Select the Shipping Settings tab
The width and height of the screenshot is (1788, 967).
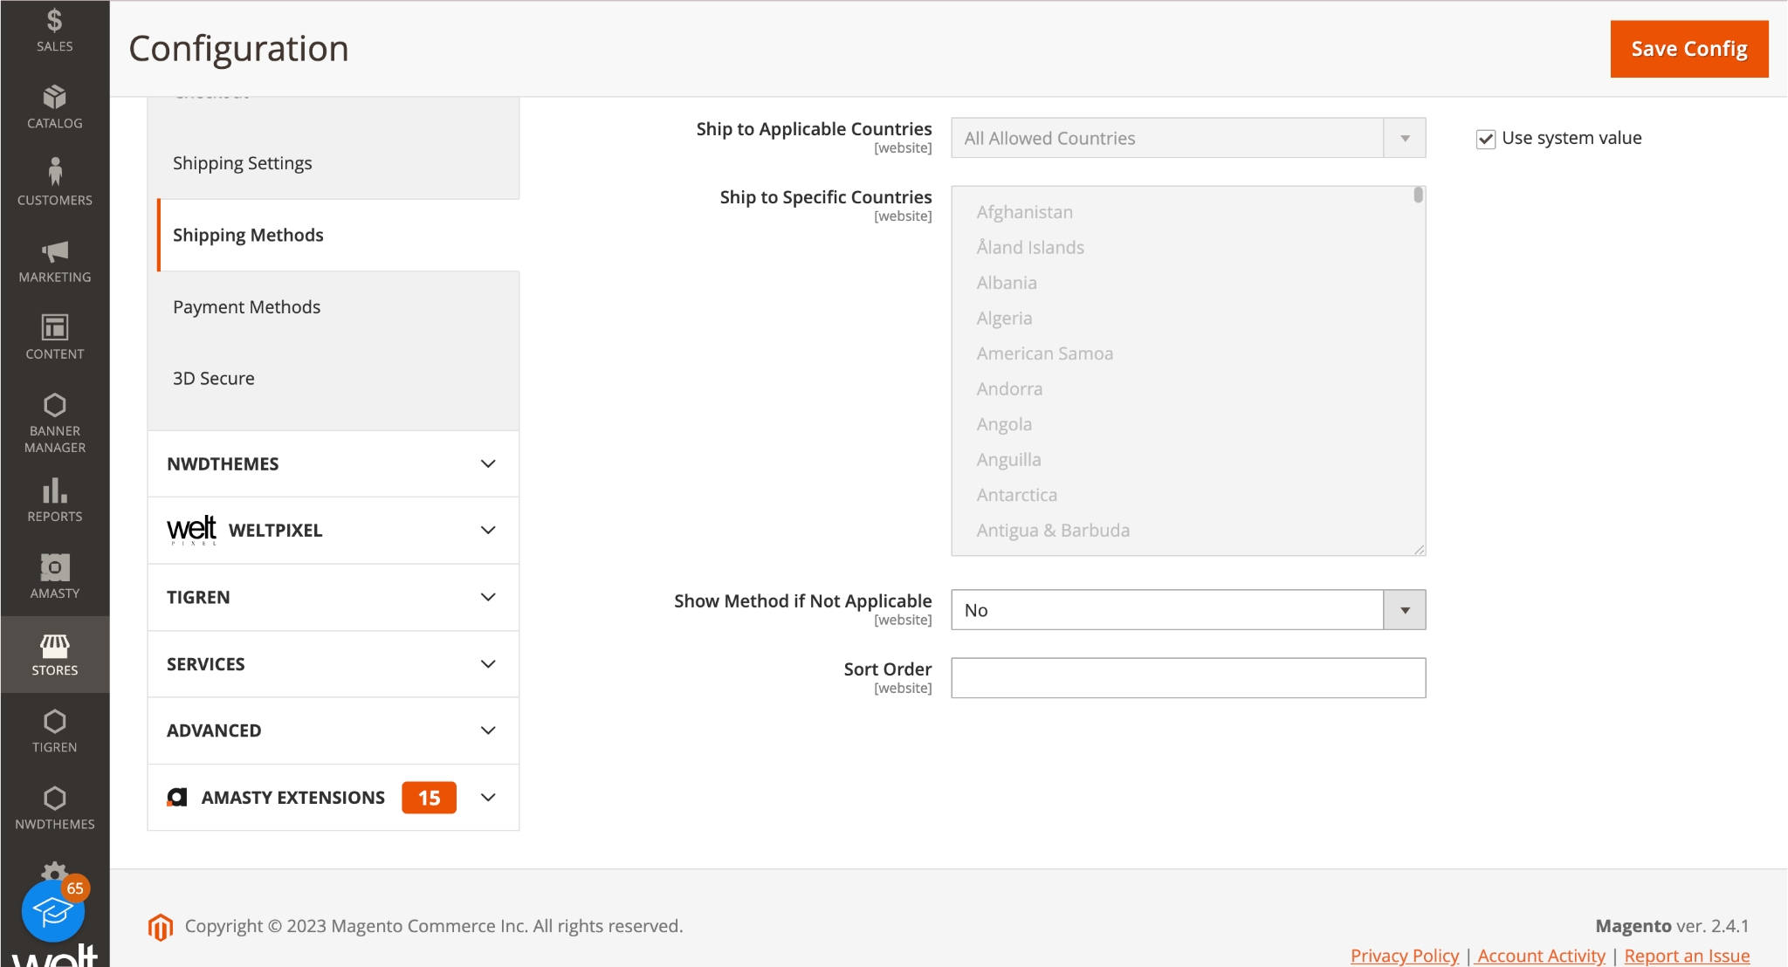point(242,163)
